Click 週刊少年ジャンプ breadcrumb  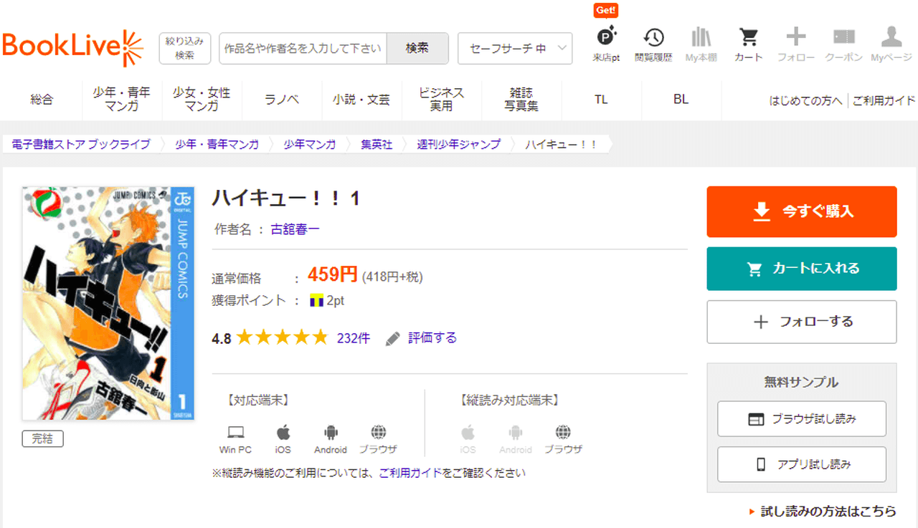[x=459, y=144]
